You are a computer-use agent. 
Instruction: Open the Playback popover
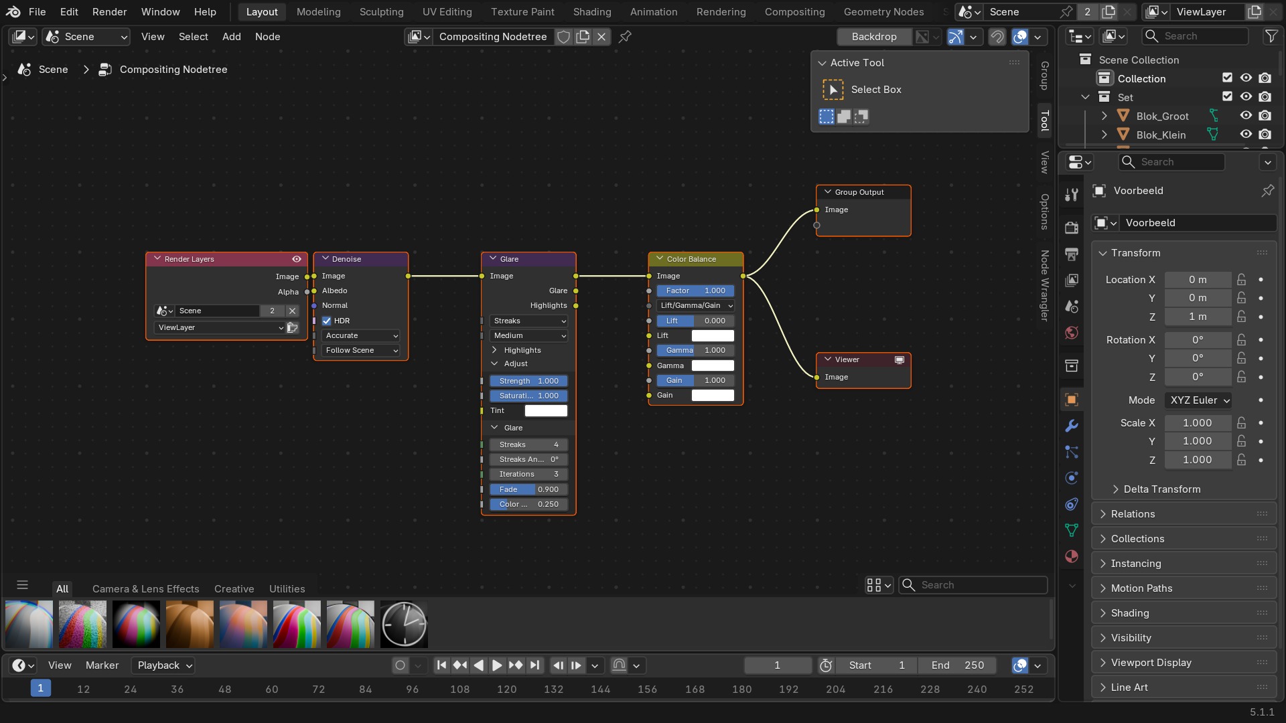tap(165, 665)
